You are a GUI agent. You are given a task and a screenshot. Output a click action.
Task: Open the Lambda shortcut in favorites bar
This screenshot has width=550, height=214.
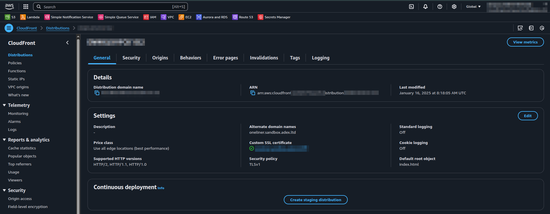point(30,17)
